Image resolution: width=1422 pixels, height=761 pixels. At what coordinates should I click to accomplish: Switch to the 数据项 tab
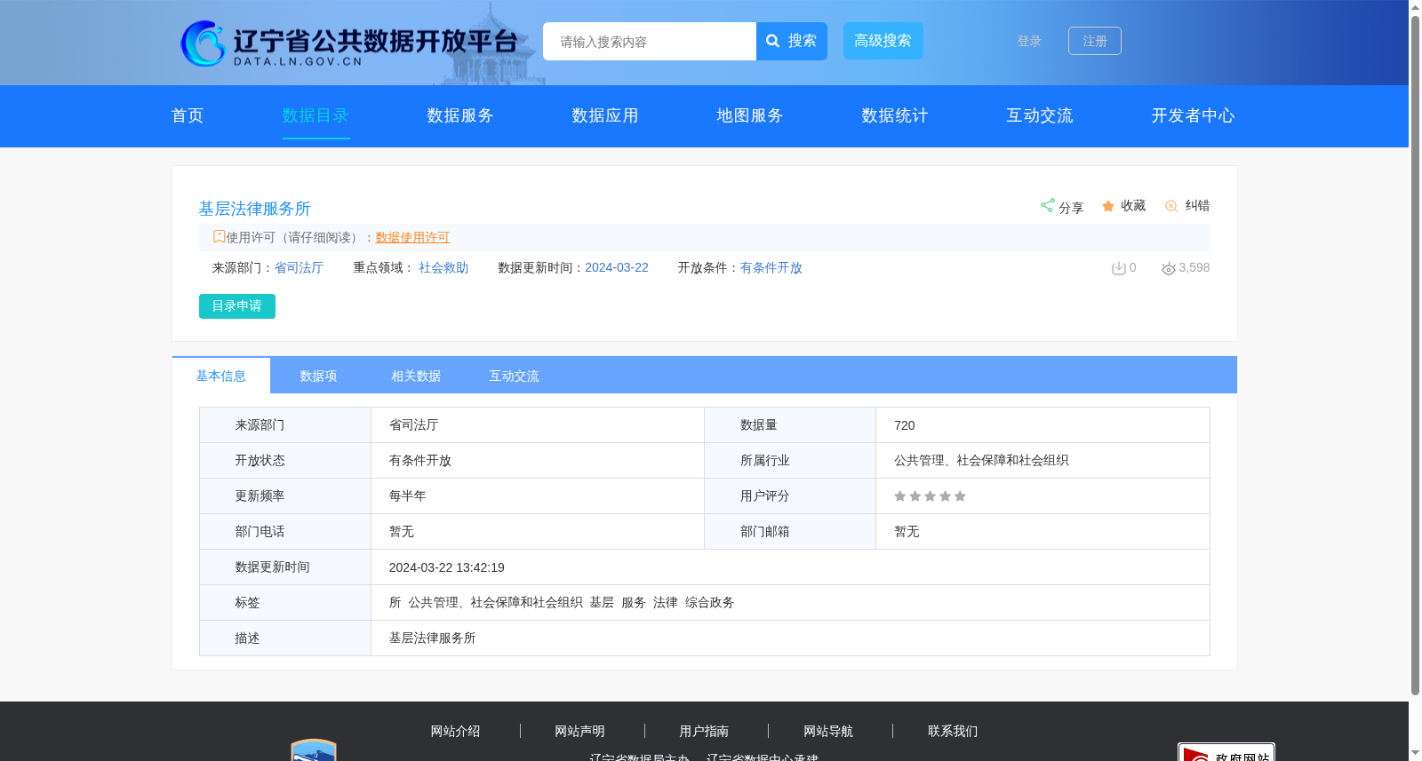tap(318, 376)
